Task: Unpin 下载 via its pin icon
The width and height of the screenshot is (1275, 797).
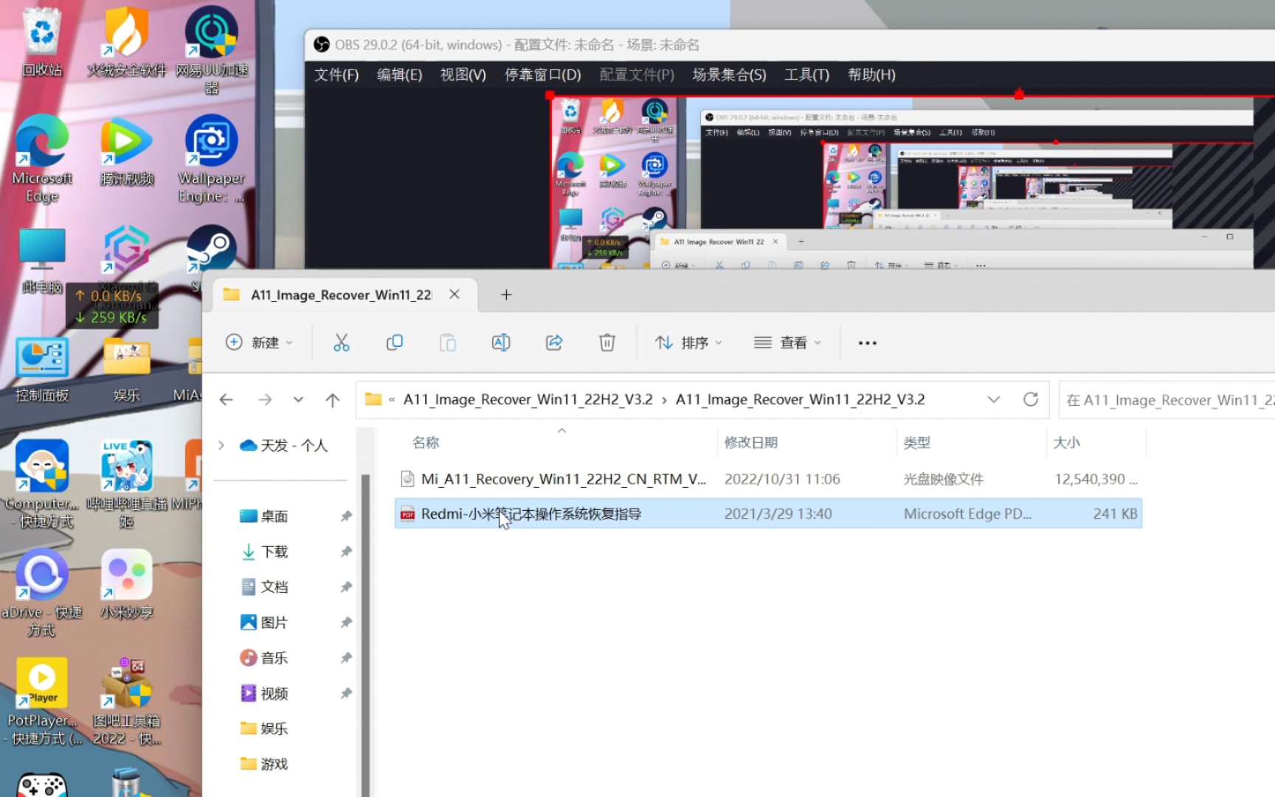Action: (x=345, y=551)
